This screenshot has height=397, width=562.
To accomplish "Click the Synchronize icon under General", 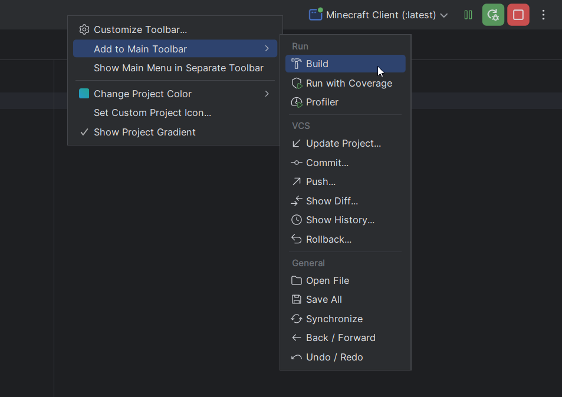I will 296,319.
